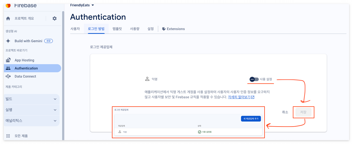Expand the 실행 category
The height and width of the screenshot is (144, 353).
click(32, 110)
